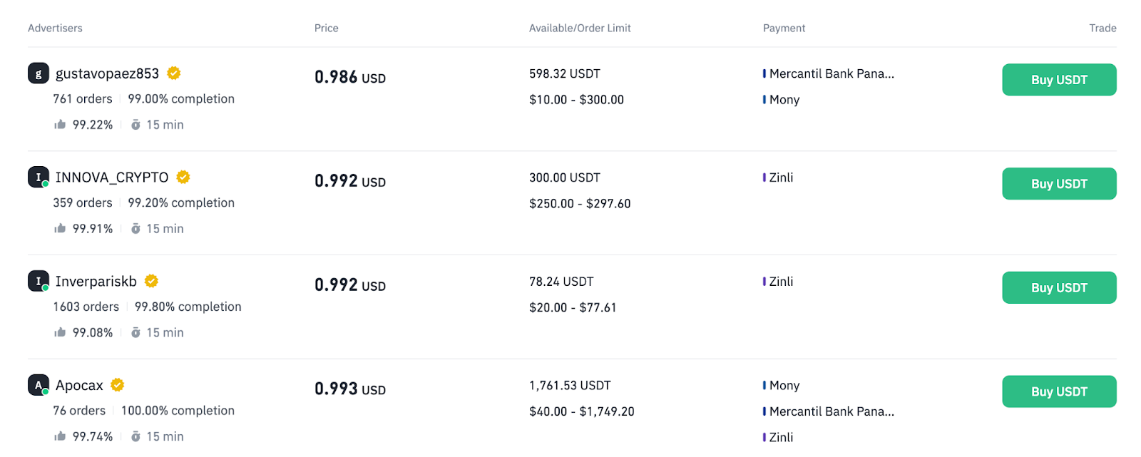This screenshot has height=457, width=1141.
Task: Click the verified badge beside INNOVA_CRYPTO
Action: (183, 177)
